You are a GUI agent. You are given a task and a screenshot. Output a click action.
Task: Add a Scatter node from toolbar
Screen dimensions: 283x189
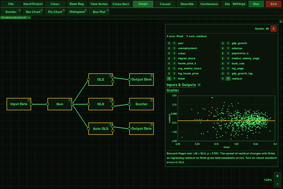11,12
